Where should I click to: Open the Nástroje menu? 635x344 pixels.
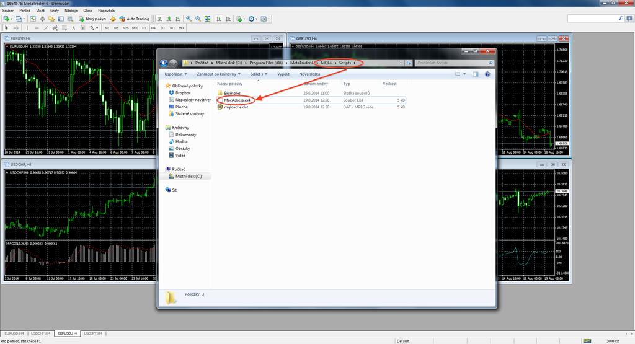71,11
